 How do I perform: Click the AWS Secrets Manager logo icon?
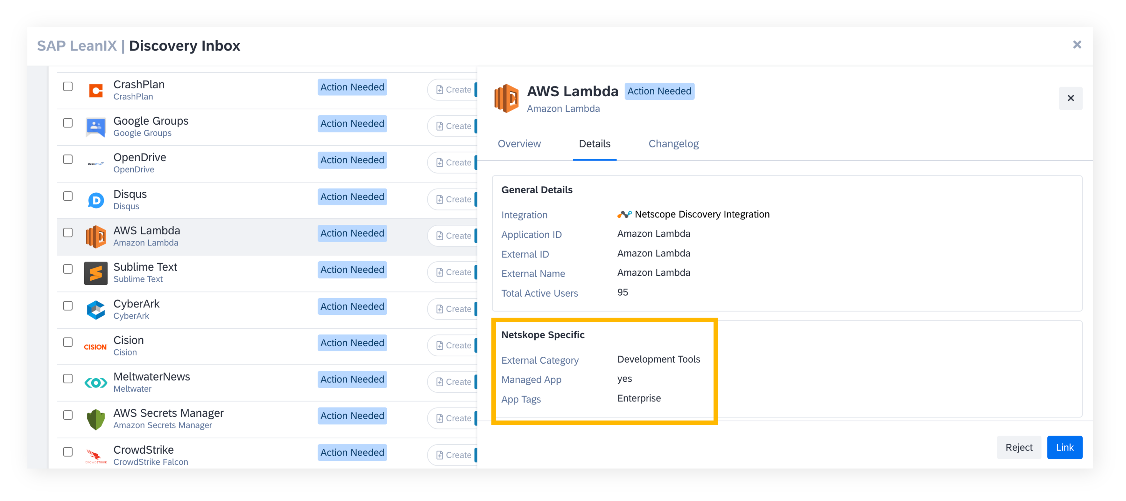coord(96,419)
